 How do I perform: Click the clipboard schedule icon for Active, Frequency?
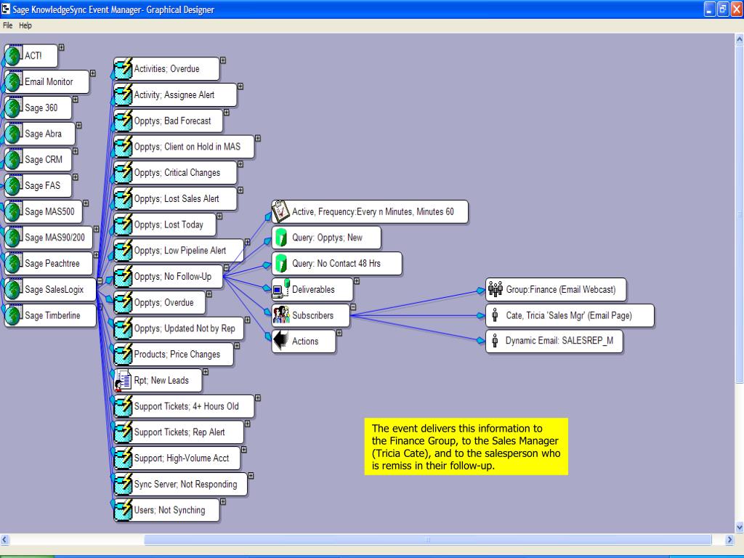pyautogui.click(x=281, y=211)
